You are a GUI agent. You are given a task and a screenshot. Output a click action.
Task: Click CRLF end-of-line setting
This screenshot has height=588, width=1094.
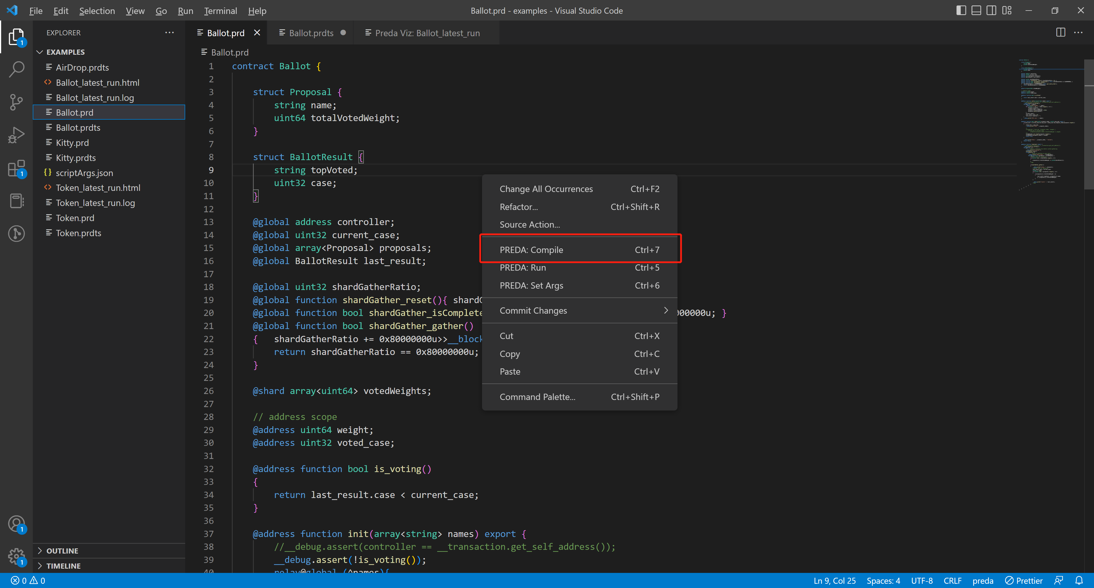[x=953, y=580]
